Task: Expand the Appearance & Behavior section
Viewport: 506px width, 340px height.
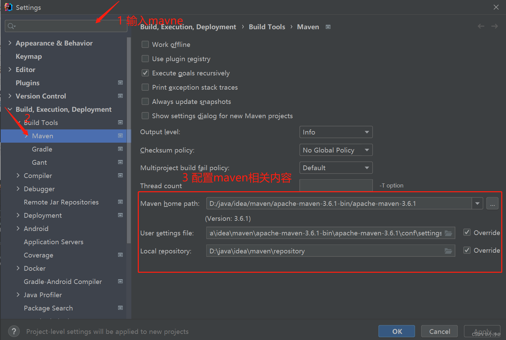Action: 10,43
